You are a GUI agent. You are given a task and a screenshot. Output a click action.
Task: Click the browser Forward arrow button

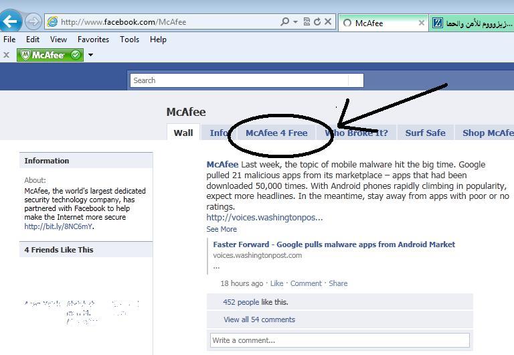click(33, 22)
